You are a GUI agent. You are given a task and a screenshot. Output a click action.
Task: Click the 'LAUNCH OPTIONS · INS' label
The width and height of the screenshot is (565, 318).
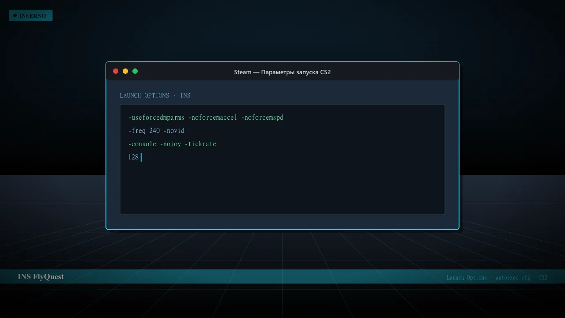coord(155,95)
